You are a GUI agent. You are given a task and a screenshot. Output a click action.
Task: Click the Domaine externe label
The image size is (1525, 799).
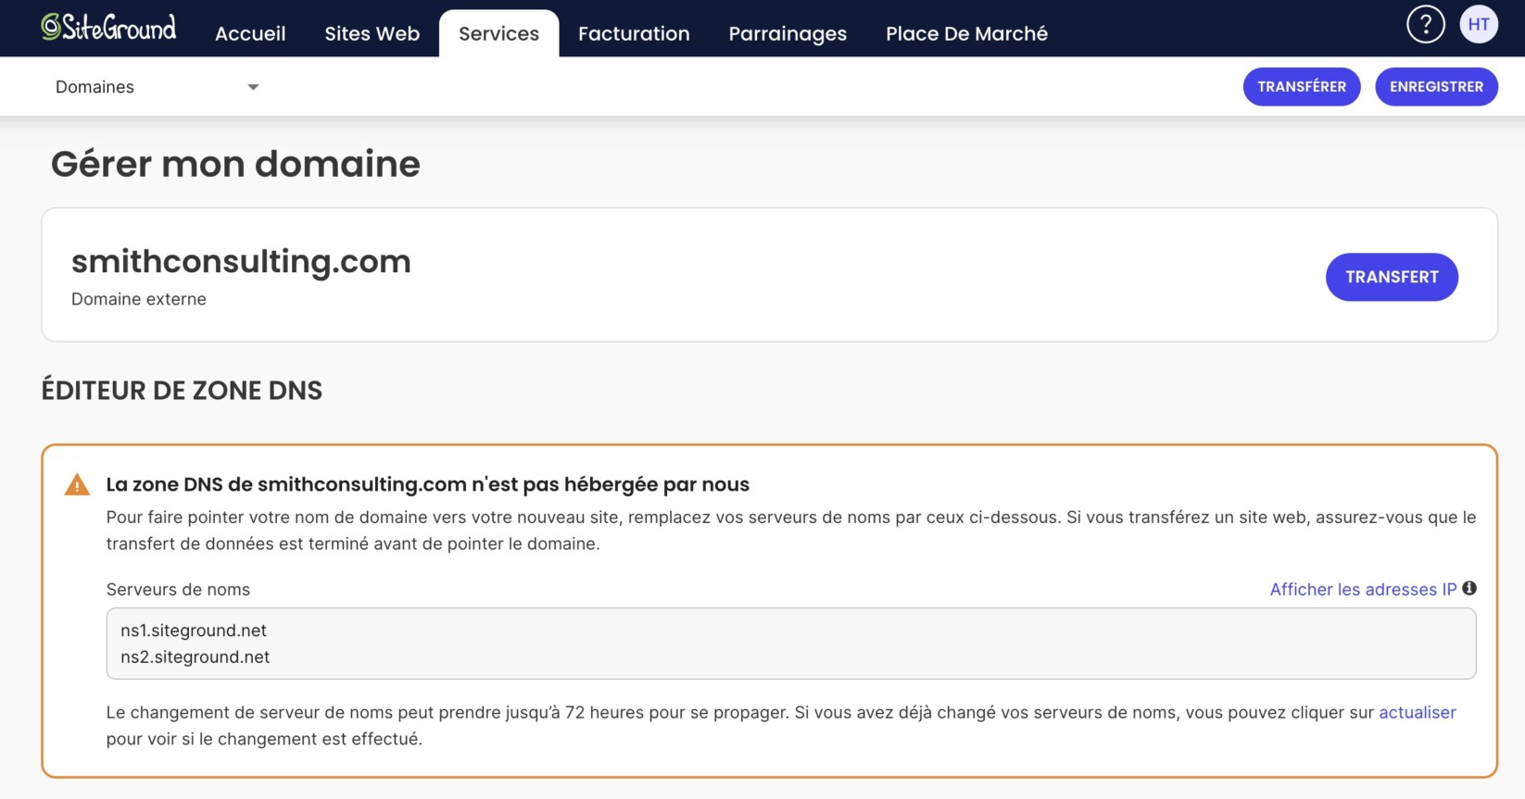(139, 299)
